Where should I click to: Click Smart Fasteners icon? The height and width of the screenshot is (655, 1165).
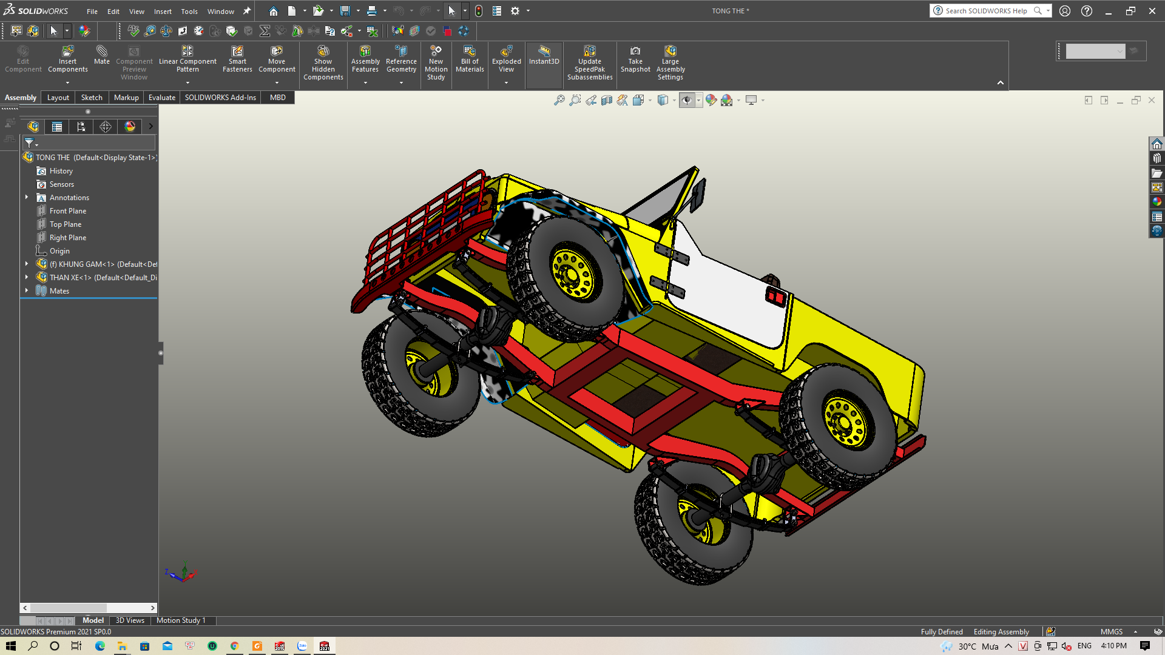click(x=237, y=59)
